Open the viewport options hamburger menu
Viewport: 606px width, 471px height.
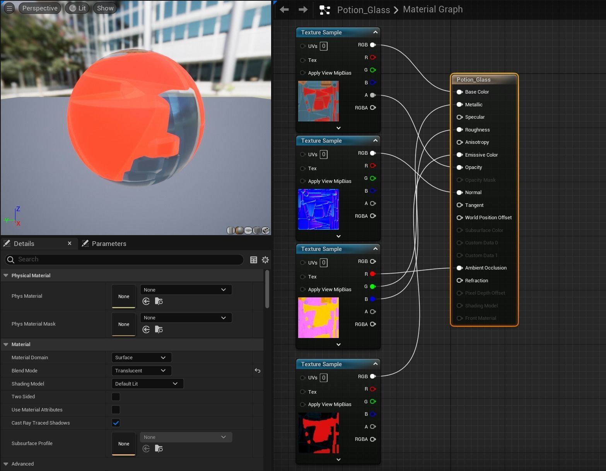pyautogui.click(x=9, y=8)
